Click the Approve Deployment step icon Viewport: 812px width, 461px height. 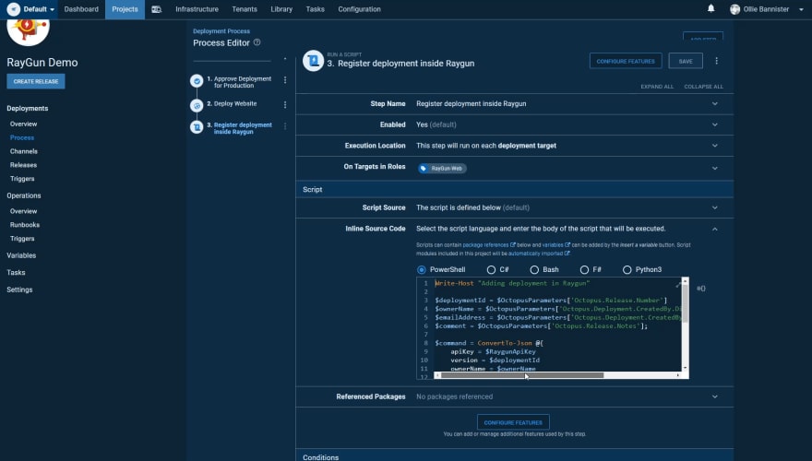[x=197, y=81]
